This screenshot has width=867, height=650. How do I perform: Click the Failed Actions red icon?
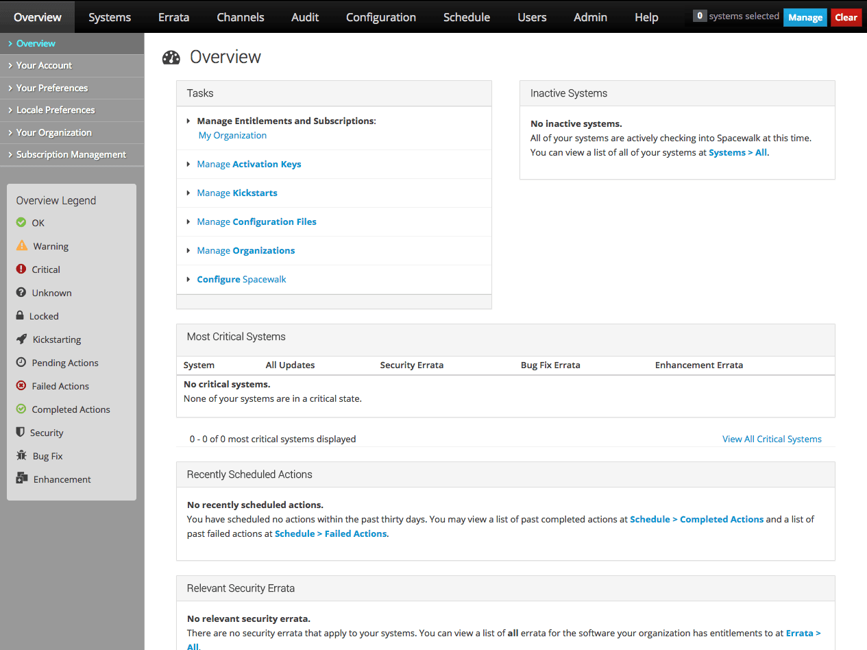tap(21, 386)
